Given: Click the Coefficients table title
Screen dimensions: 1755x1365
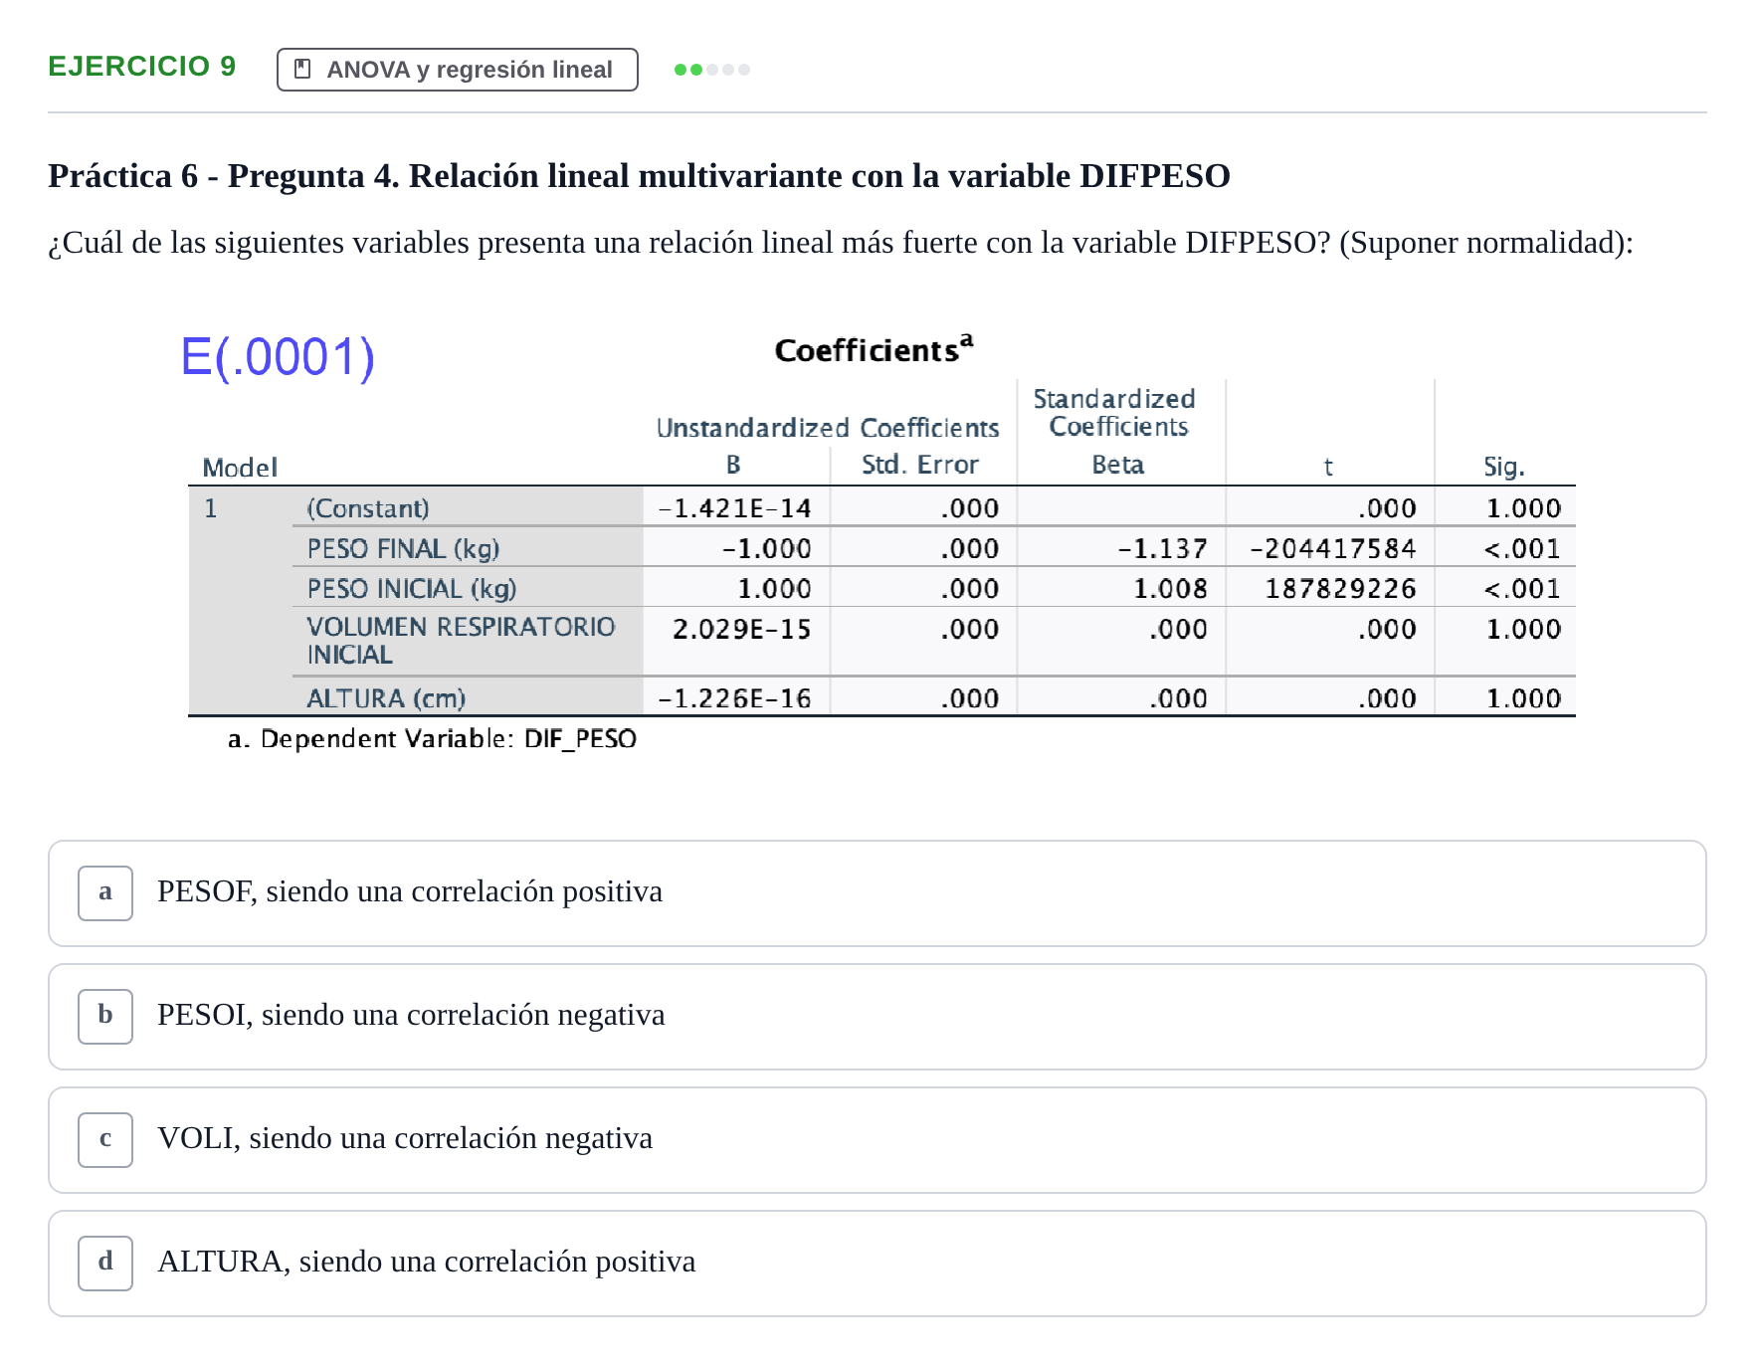Looking at the screenshot, I should (x=874, y=349).
